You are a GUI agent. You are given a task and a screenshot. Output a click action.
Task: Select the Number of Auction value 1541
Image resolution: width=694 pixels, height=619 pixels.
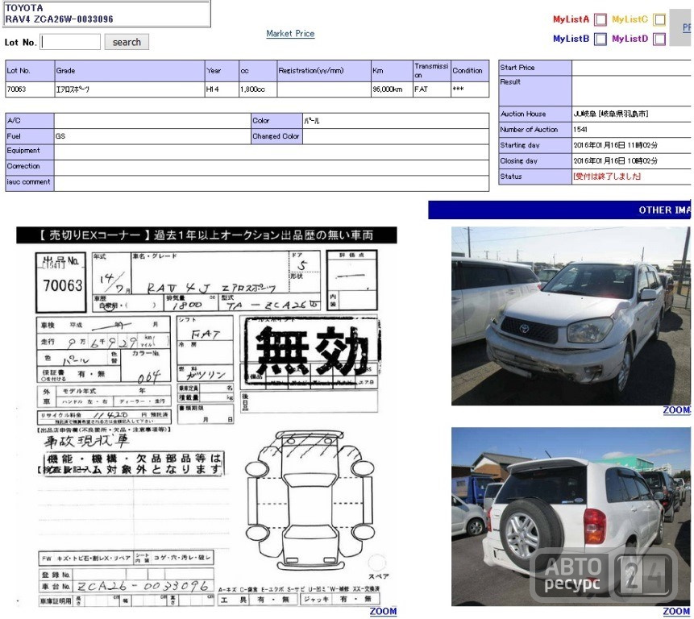coord(580,130)
